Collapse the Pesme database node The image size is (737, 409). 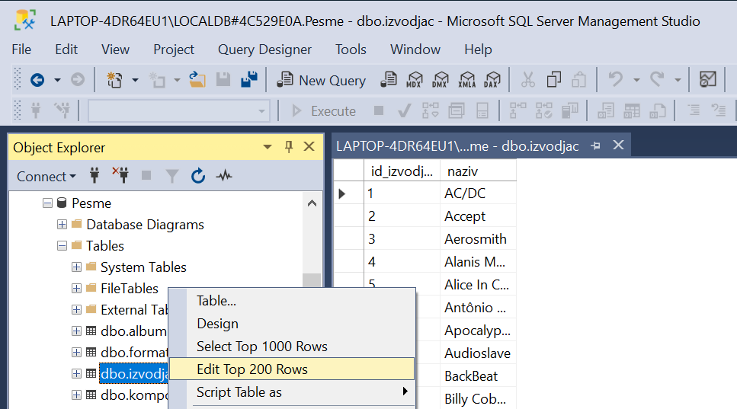(x=47, y=203)
